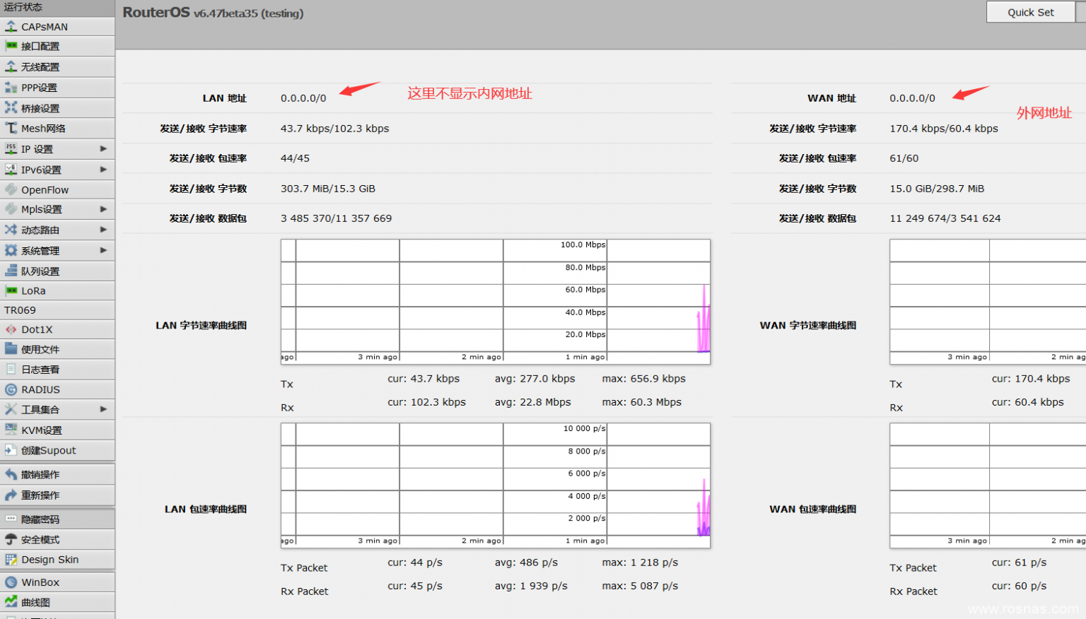Click the 重新操作 redo arrow icon
Image resolution: width=1086 pixels, height=619 pixels.
[x=11, y=495]
